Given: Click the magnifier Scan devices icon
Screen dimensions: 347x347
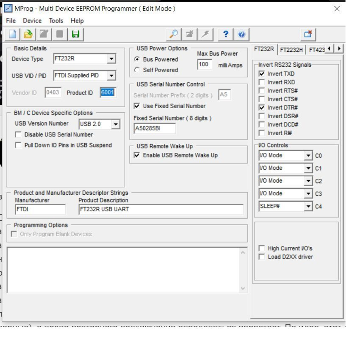Looking at the screenshot, I should point(174,34).
